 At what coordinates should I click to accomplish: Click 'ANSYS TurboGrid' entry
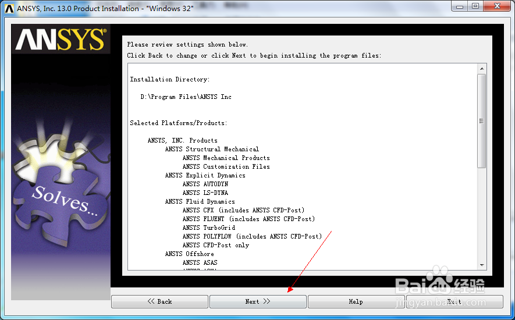click(x=208, y=227)
